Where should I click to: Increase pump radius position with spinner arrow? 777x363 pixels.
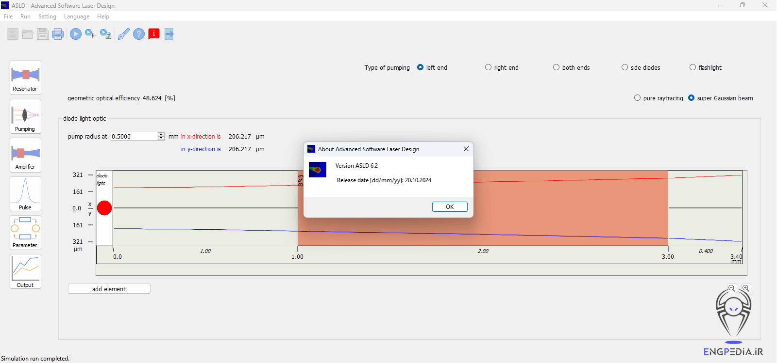[161, 135]
